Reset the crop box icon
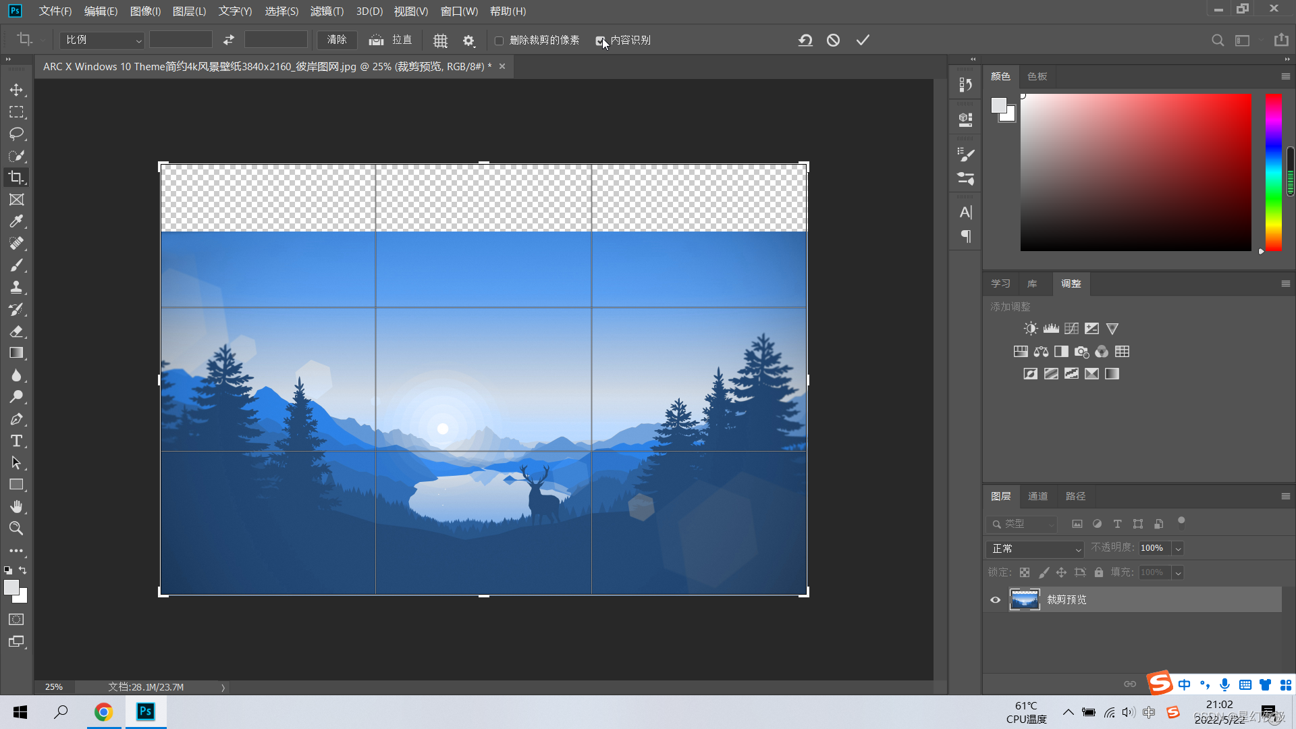The width and height of the screenshot is (1296, 729). (x=805, y=40)
